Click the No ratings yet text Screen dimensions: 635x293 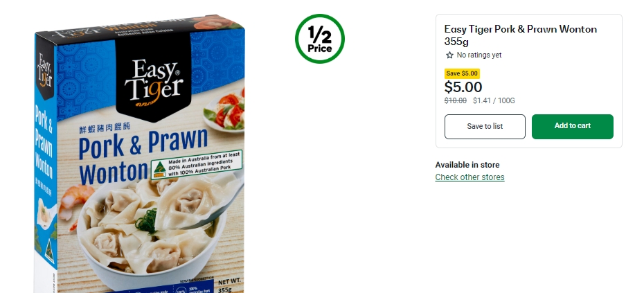479,55
